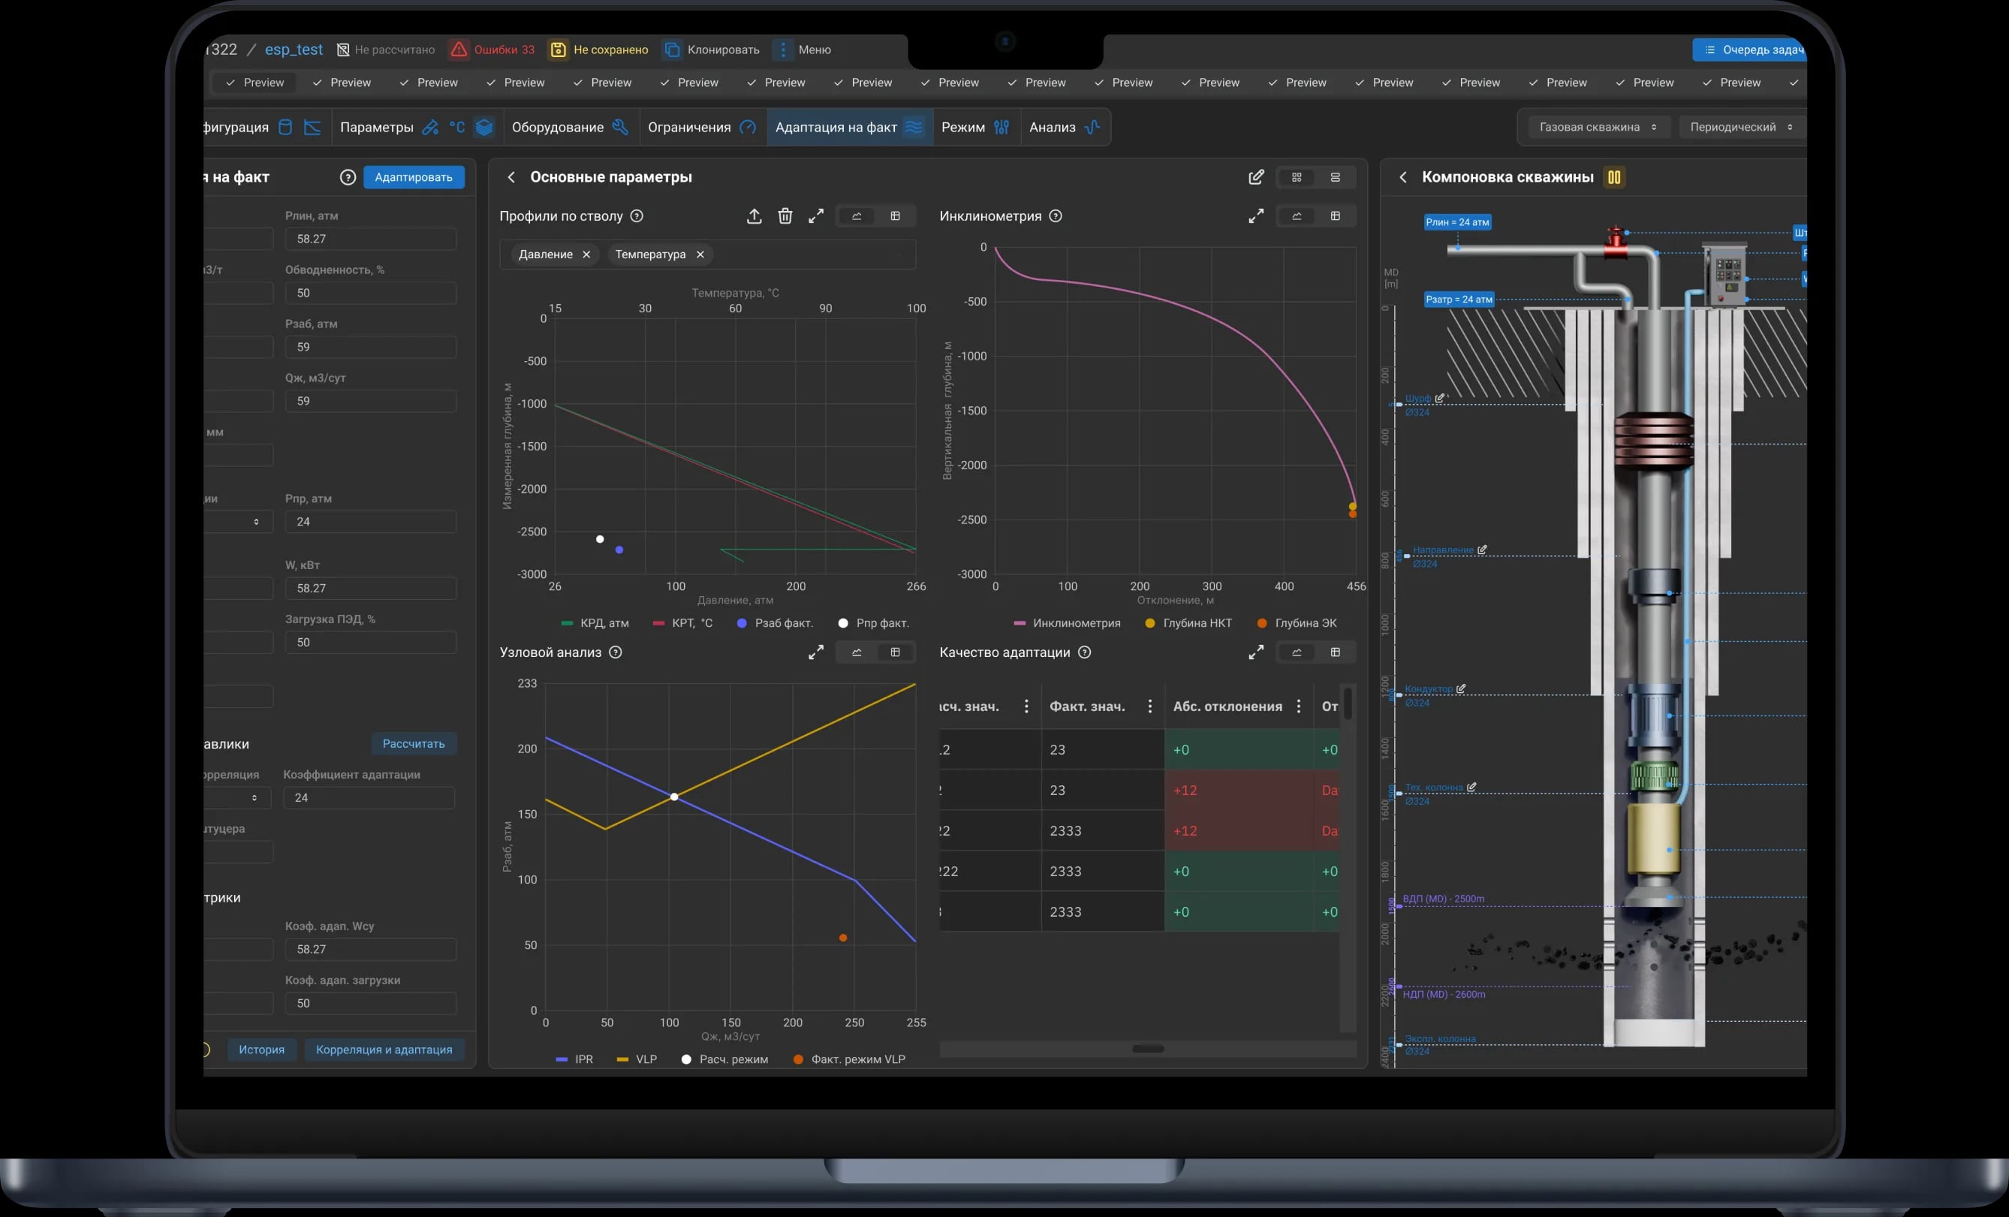Open column menu for Факт. знач.
The width and height of the screenshot is (2009, 1217).
pos(1150,706)
